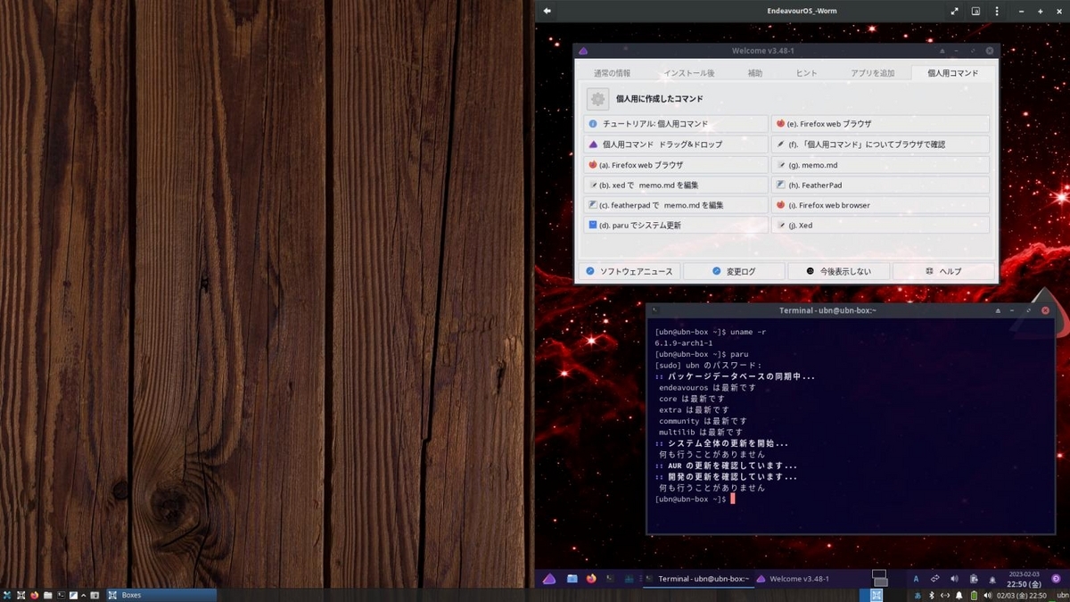Click terminal prompt line with cursor
The height and width of the screenshot is (602, 1070).
click(695, 499)
